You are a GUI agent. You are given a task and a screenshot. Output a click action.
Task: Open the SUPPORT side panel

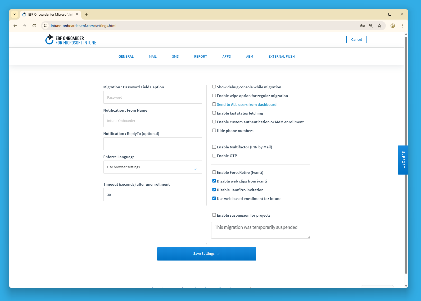[x=403, y=160]
